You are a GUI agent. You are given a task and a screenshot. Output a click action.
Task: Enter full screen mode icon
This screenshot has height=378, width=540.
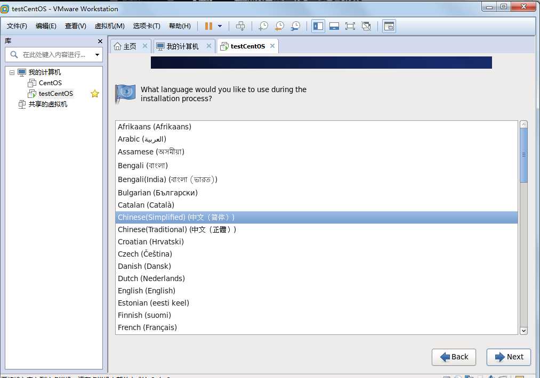pos(350,26)
